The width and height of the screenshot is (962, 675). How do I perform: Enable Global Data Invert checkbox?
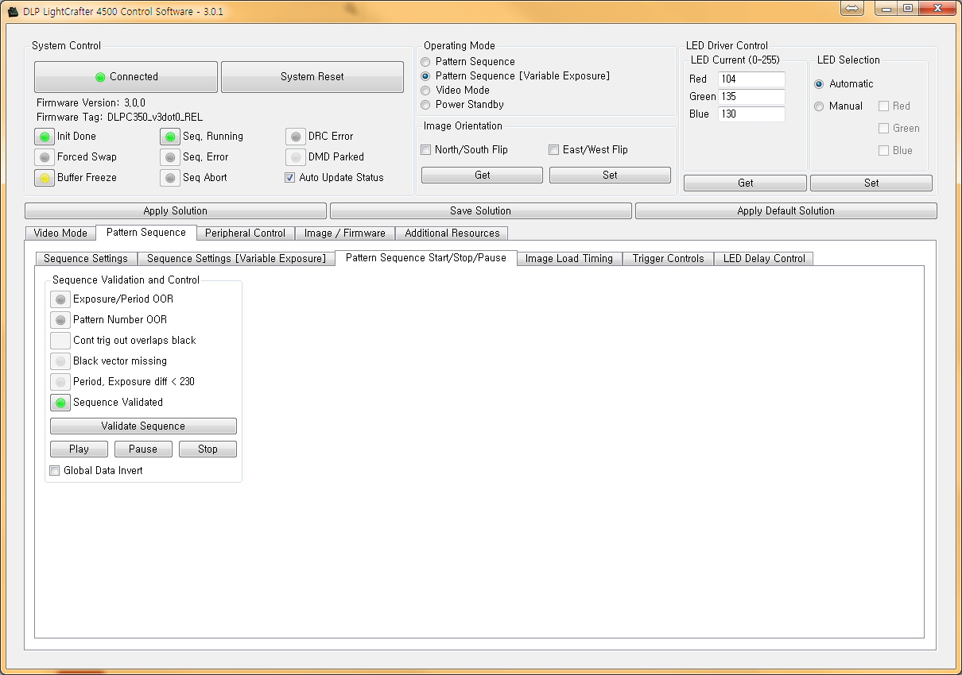point(55,471)
